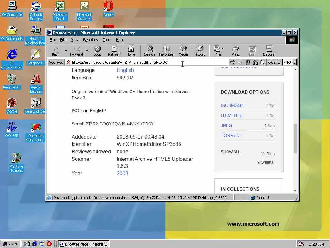Open the Favorites toolbar pane
The image size is (330, 248).
point(166,51)
